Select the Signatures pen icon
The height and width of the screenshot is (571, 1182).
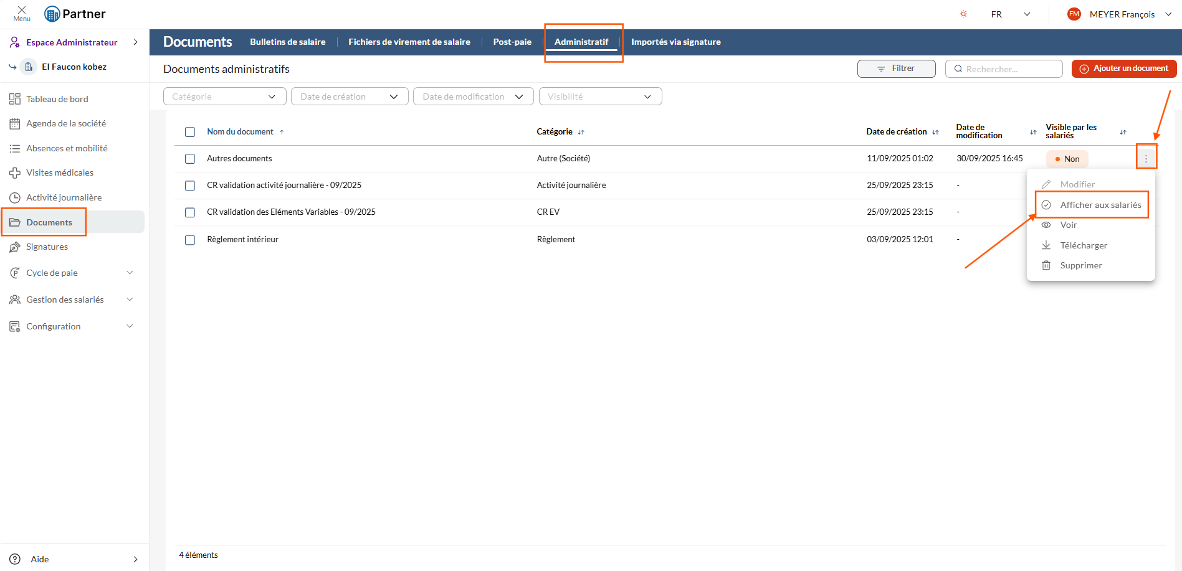[14, 247]
